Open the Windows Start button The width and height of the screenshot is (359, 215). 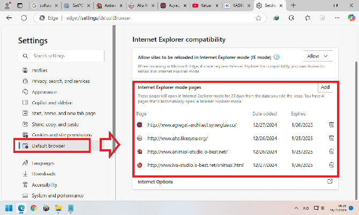pos(9,208)
